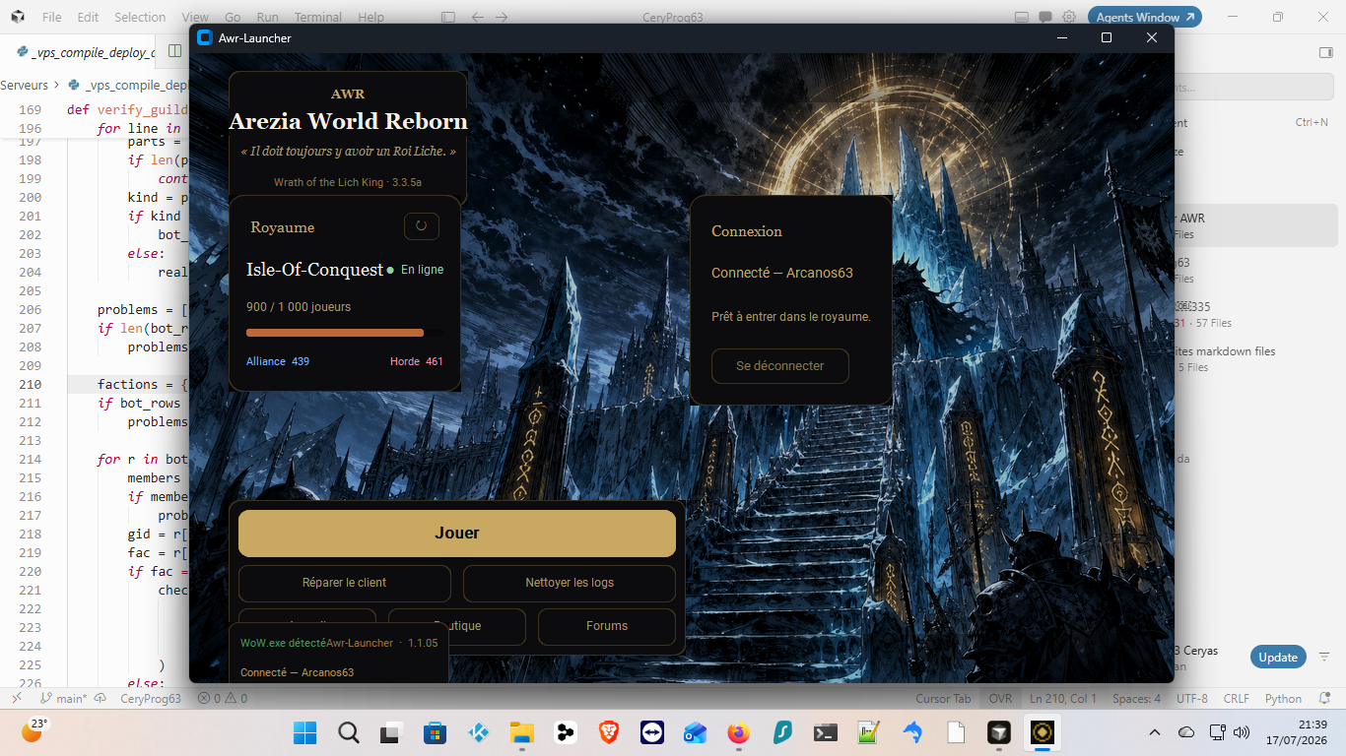This screenshot has width=1346, height=756.
Task: Open taskbar Search icon
Action: (x=349, y=732)
